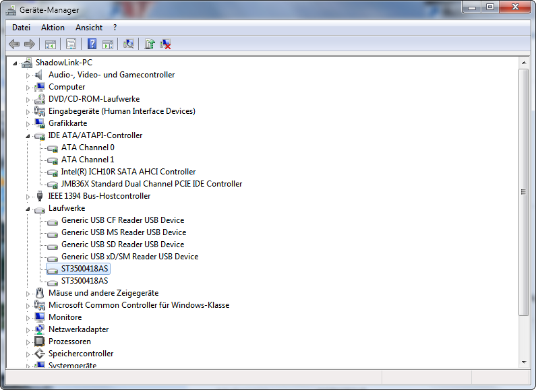Select JMB36X Standard Dual Channel PCIE IDE Controller
Screen dimensions: 536x390
(x=152, y=184)
